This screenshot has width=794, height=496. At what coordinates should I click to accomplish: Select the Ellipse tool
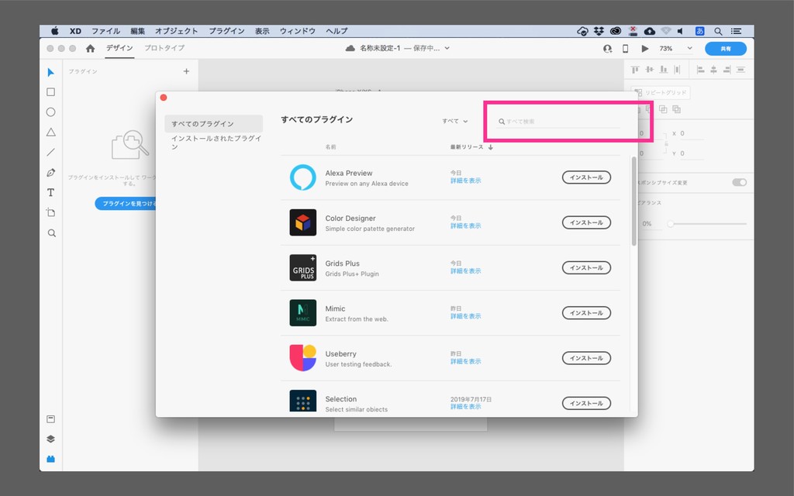coord(50,112)
